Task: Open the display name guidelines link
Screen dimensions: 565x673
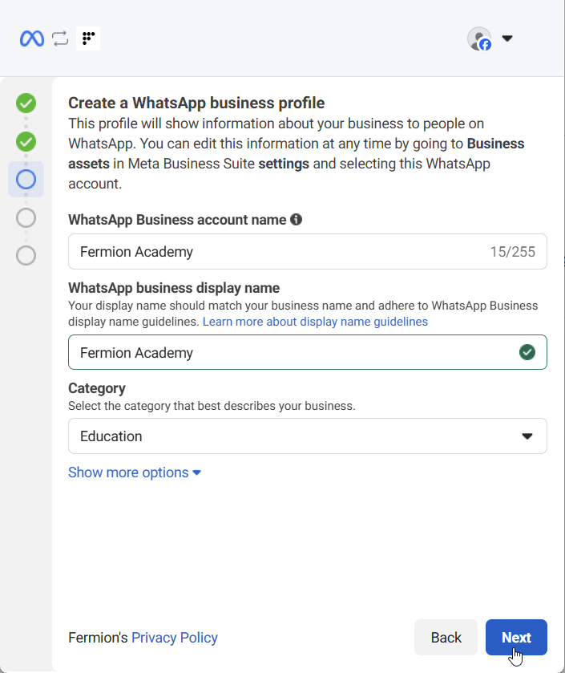Action: point(315,322)
